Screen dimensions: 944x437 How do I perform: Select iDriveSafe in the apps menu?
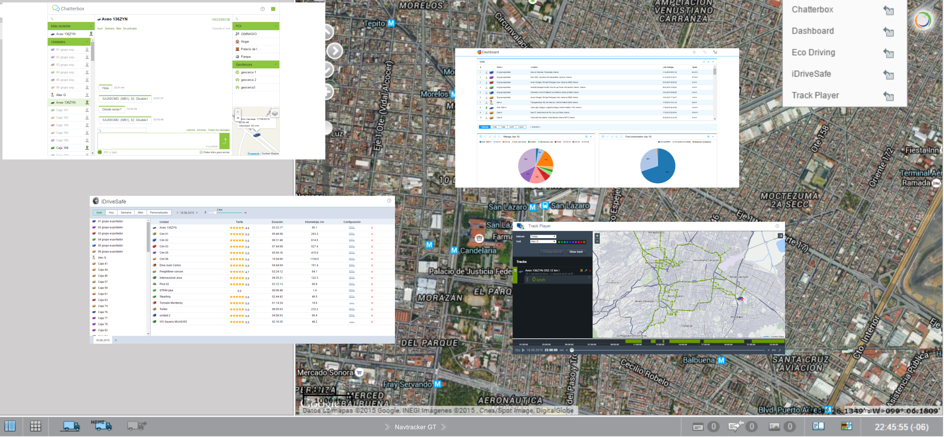tap(811, 74)
